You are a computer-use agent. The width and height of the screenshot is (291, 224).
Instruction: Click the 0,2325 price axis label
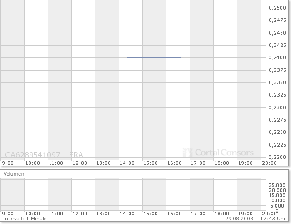277,95
